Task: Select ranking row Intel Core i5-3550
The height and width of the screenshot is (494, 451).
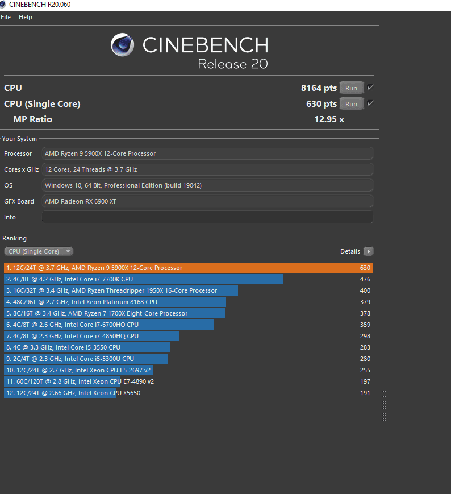Action: pos(189,347)
